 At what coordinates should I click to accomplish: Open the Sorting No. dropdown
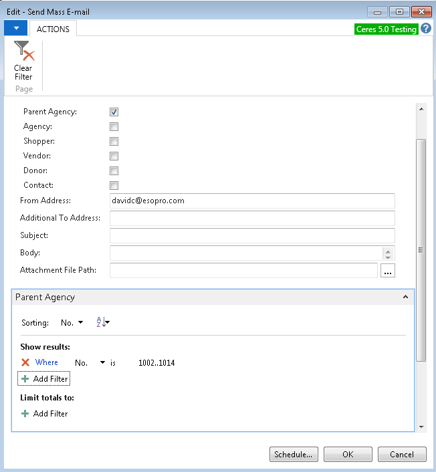point(72,323)
